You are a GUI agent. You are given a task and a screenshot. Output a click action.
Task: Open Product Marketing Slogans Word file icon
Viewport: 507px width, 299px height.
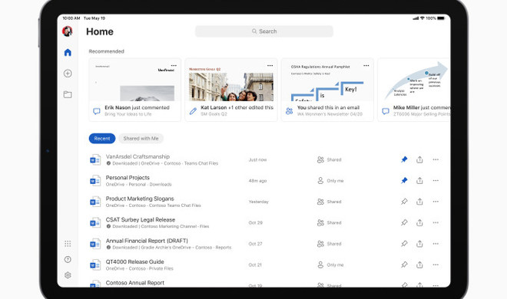click(95, 202)
